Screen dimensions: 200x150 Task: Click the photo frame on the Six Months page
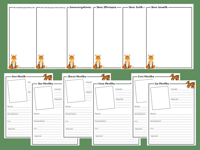[x=160, y=98]
